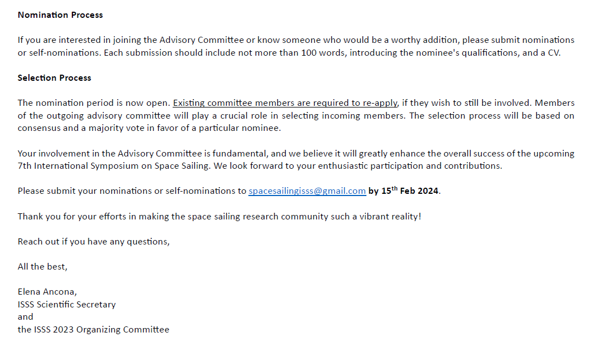Click the 'ISSS Scientific Secretary' line

click(67, 305)
